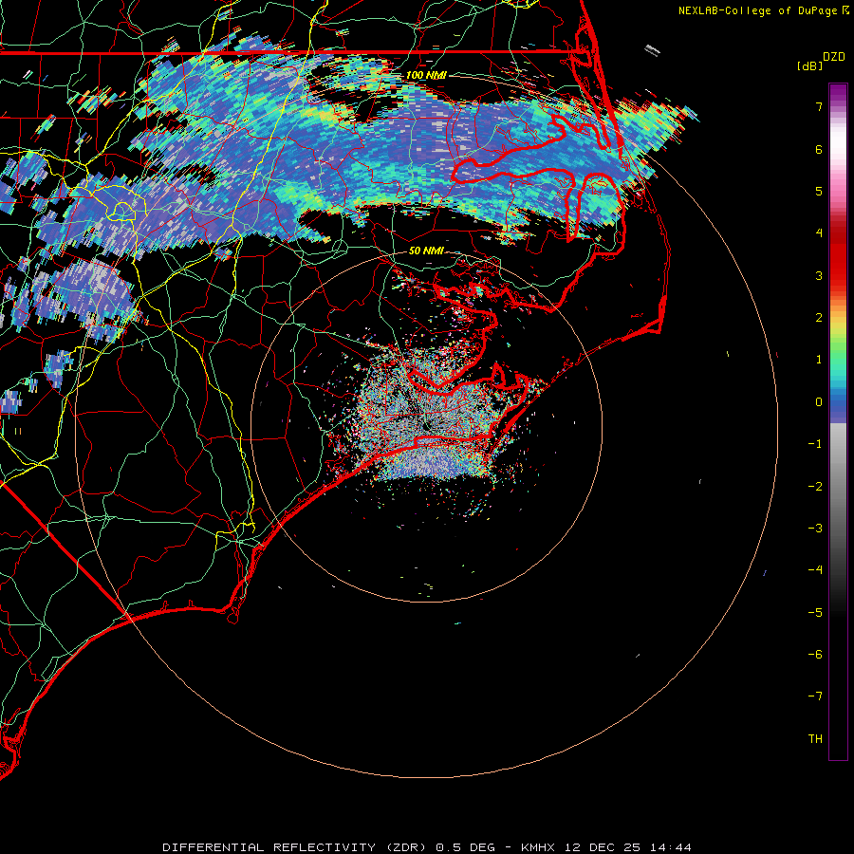Click the 1 value on the scale

[x=819, y=360]
